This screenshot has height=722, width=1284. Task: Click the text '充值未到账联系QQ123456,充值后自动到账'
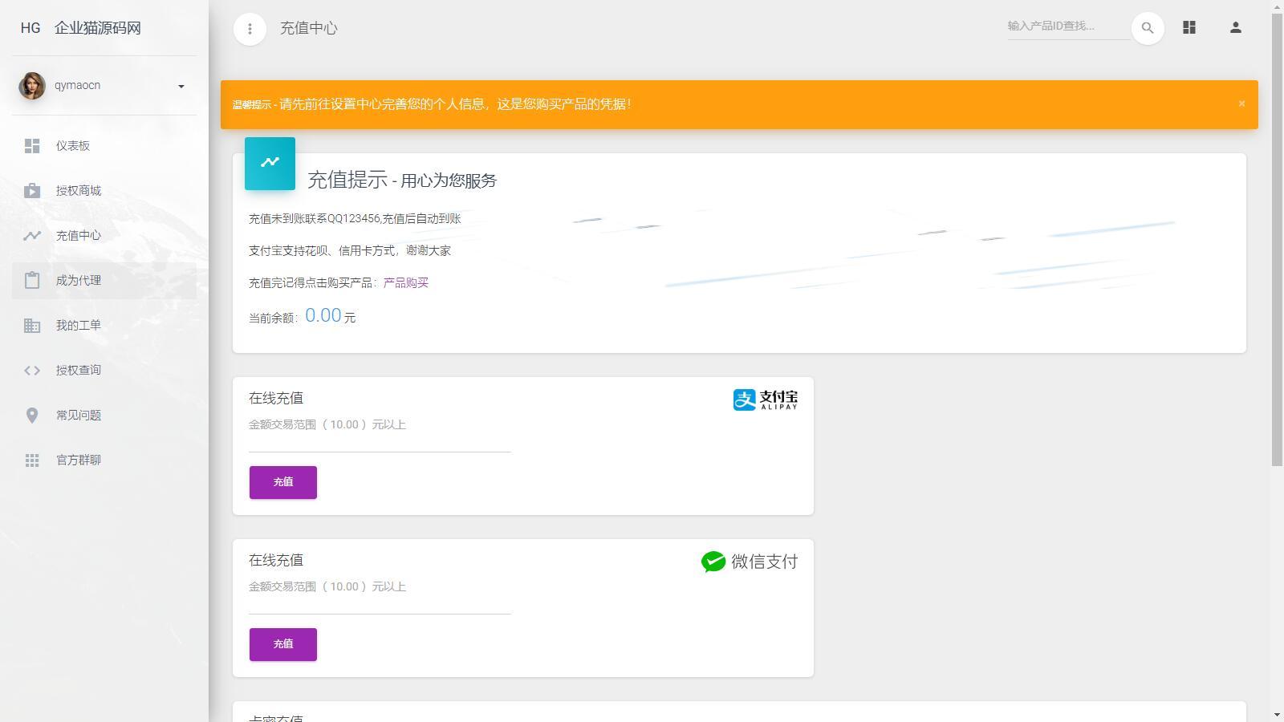355,219
